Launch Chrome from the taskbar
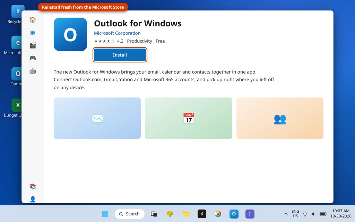 coord(218,214)
